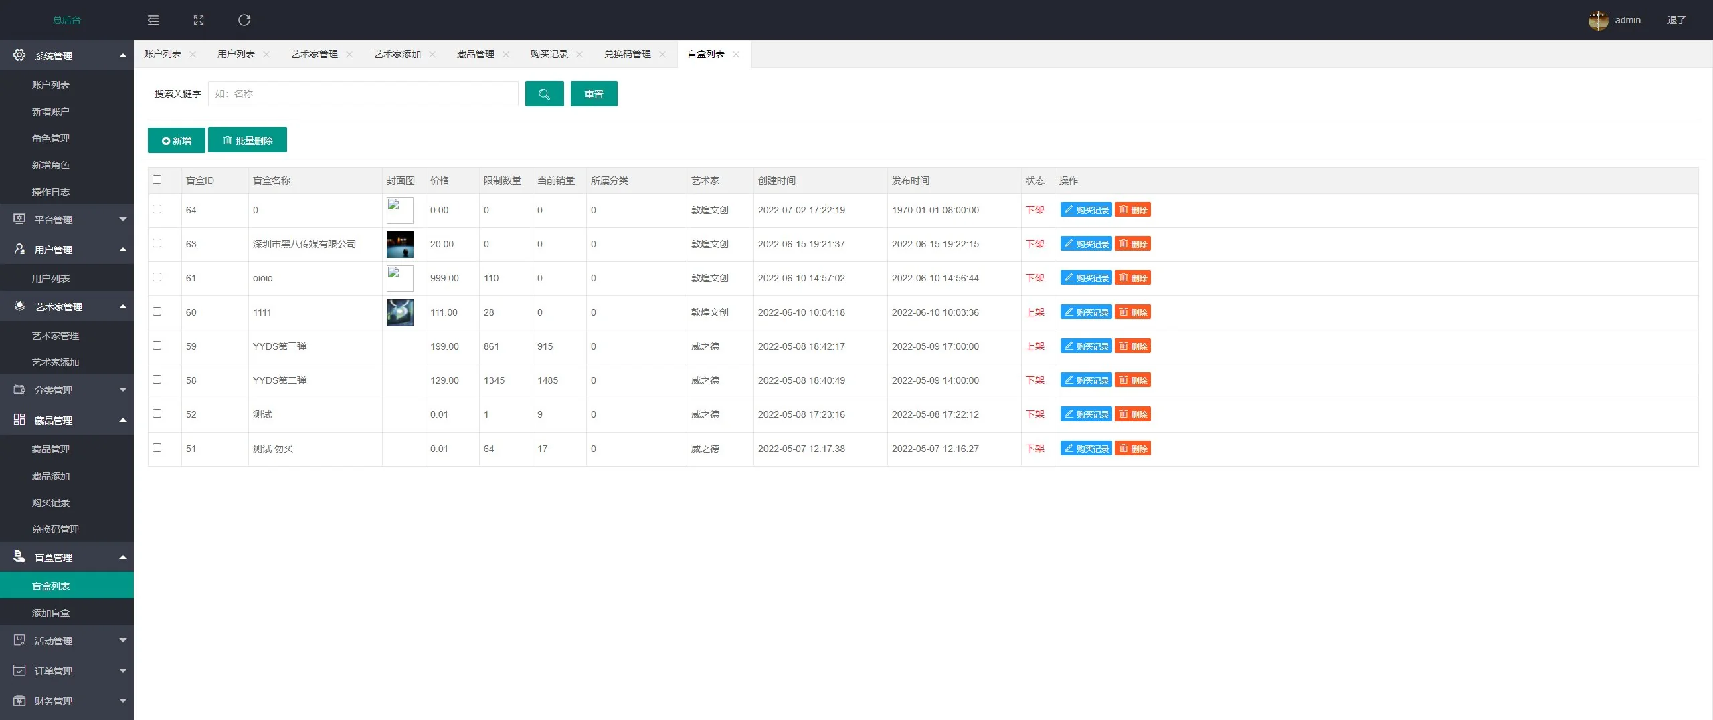Click the refresh page icon
This screenshot has height=720, width=1713.
point(244,20)
